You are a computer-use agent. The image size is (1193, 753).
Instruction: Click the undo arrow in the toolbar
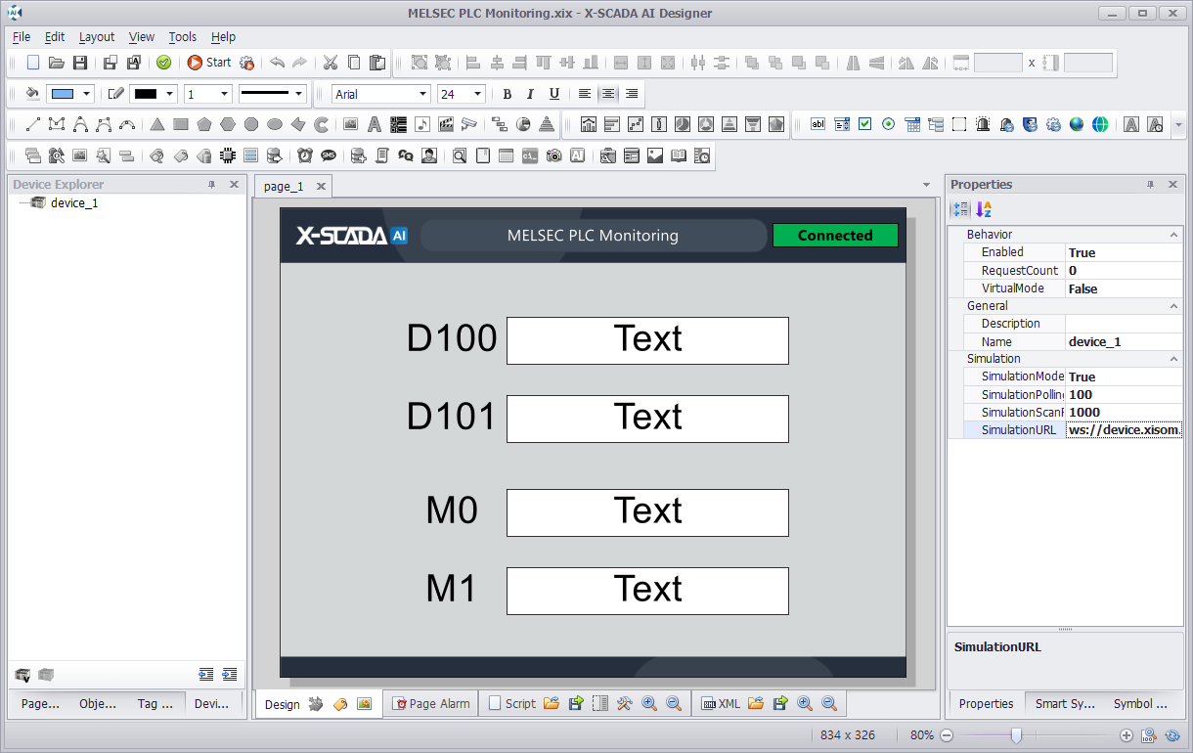(277, 63)
